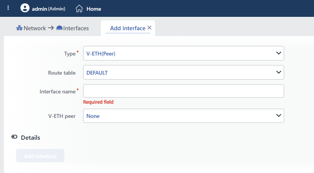Click the Type field label

70,54
